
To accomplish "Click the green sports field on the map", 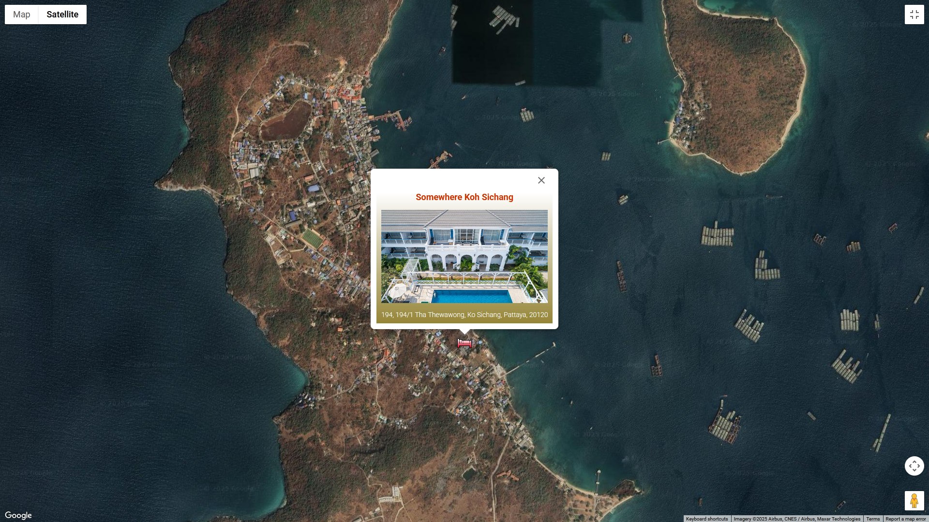I will (x=312, y=238).
